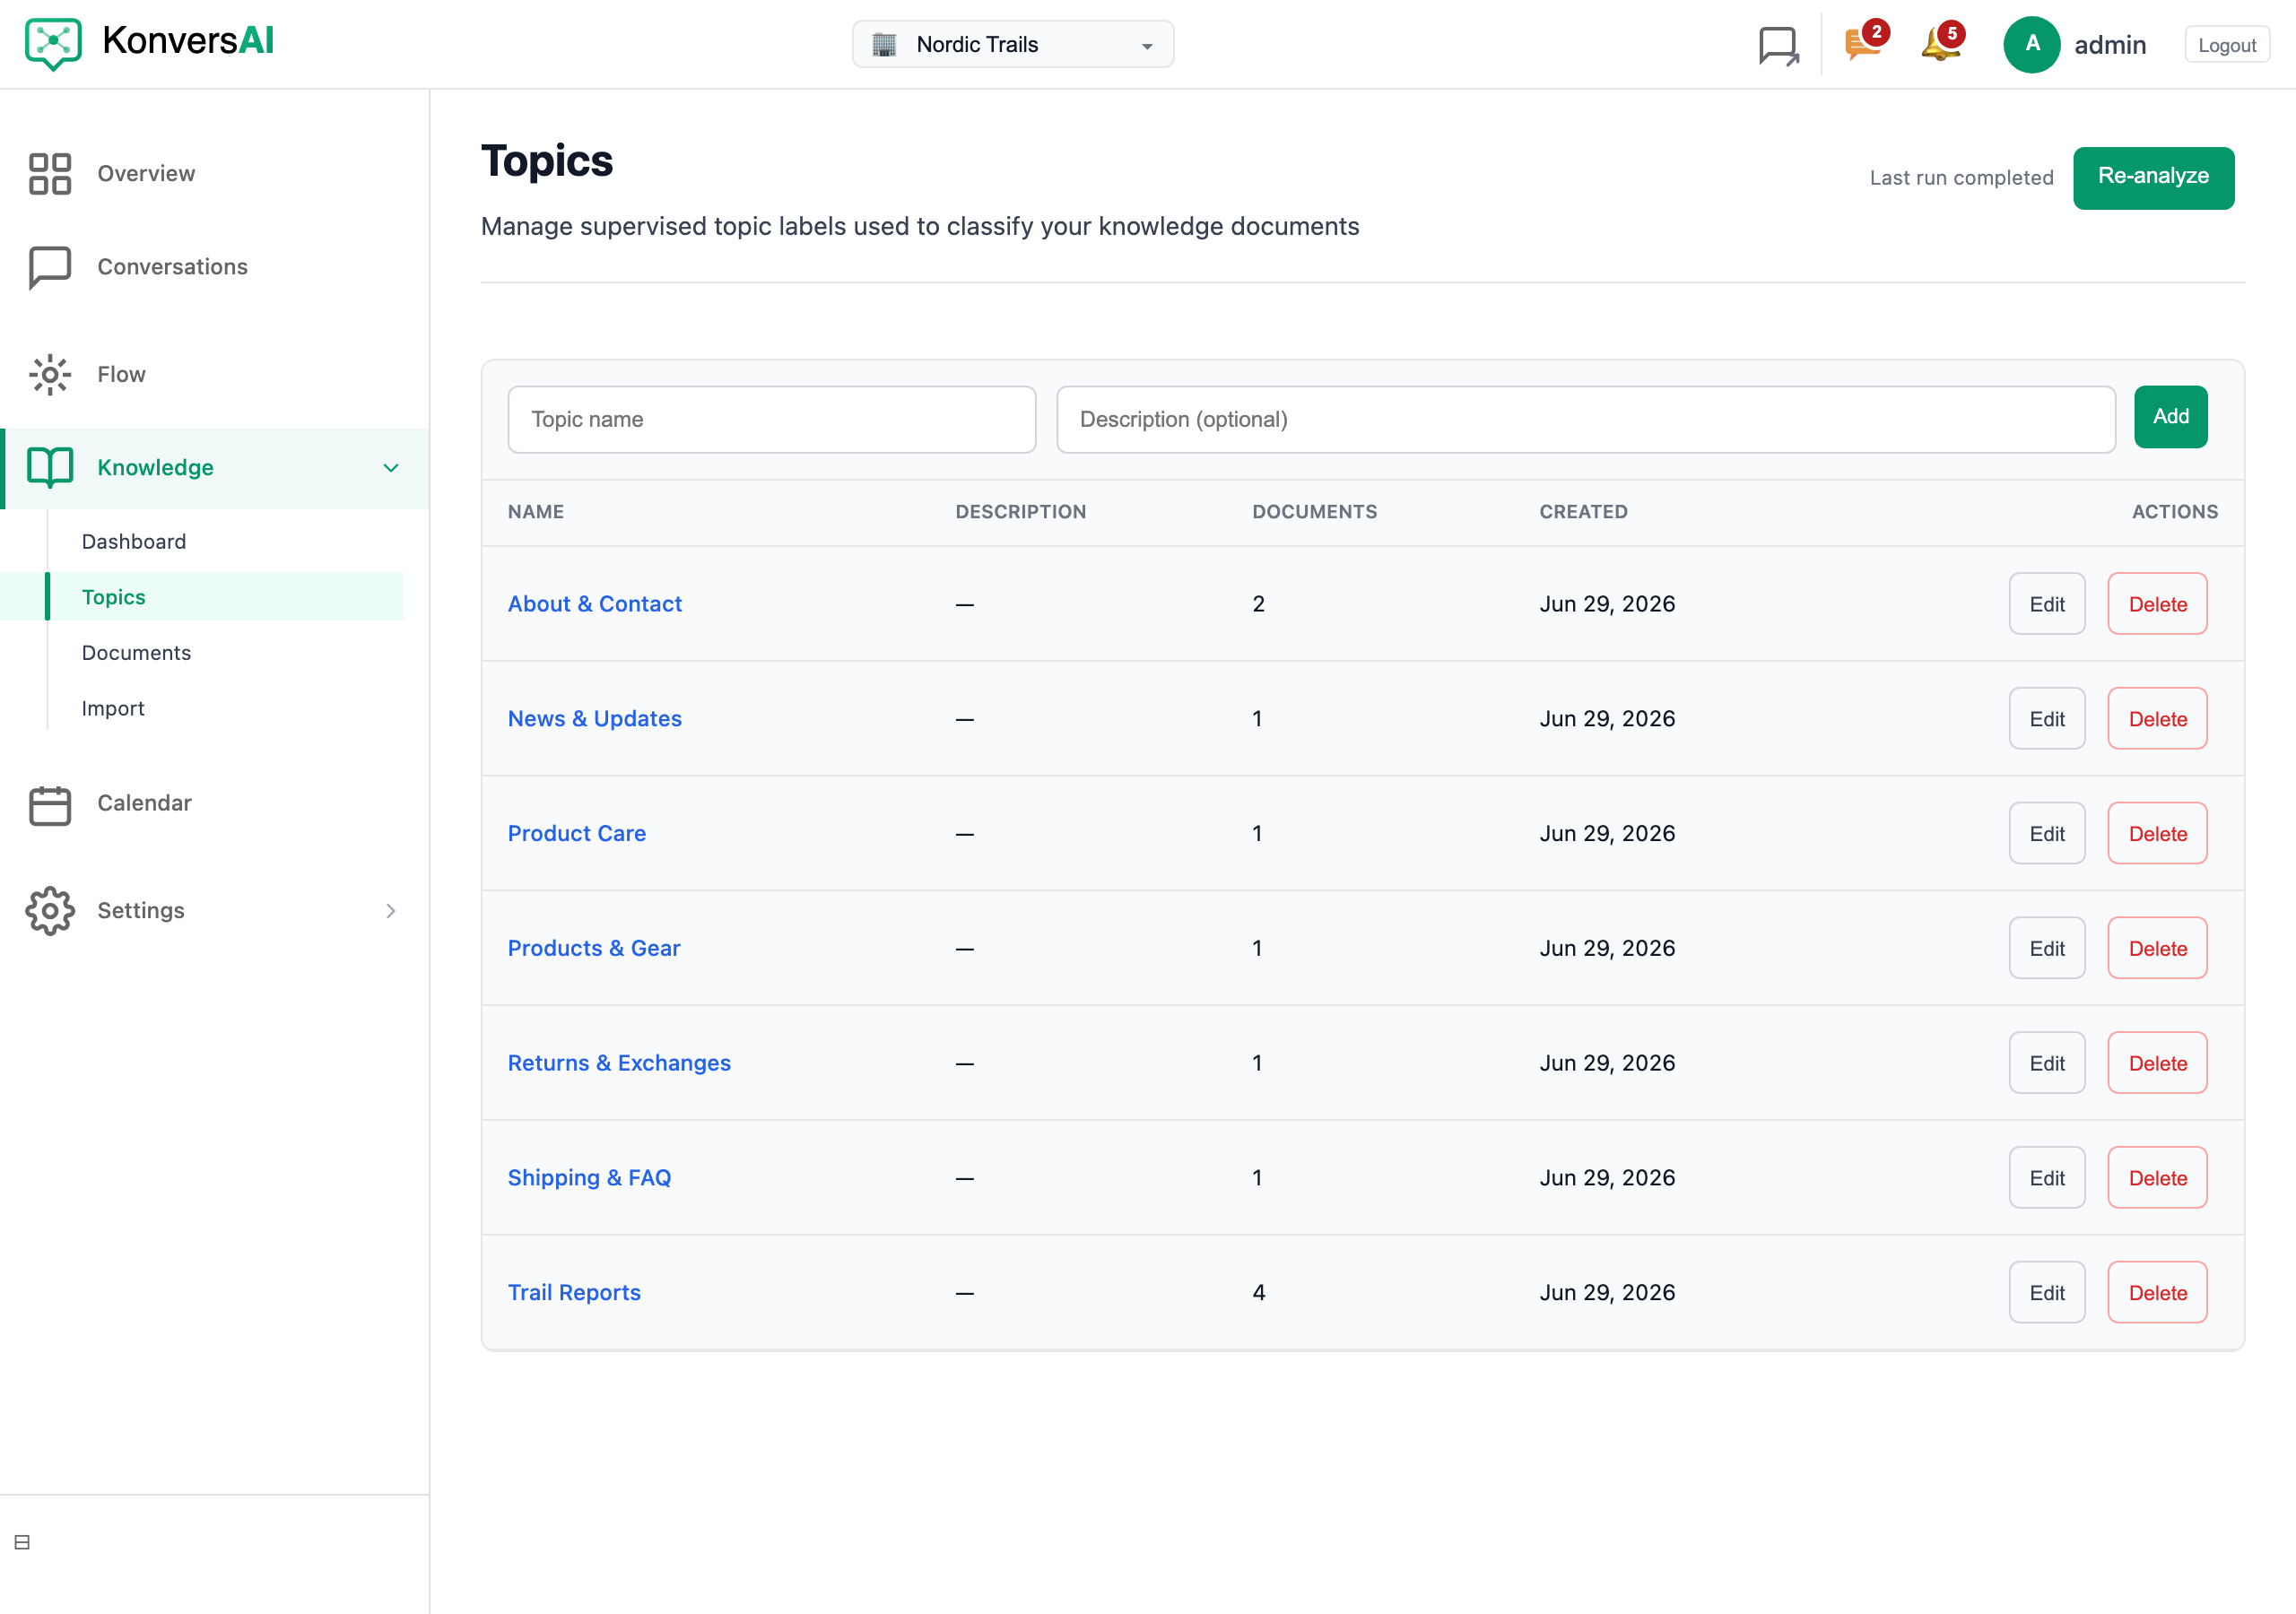Viewport: 2296px width, 1614px height.
Task: Click the Overview menu label
Action: coord(146,174)
